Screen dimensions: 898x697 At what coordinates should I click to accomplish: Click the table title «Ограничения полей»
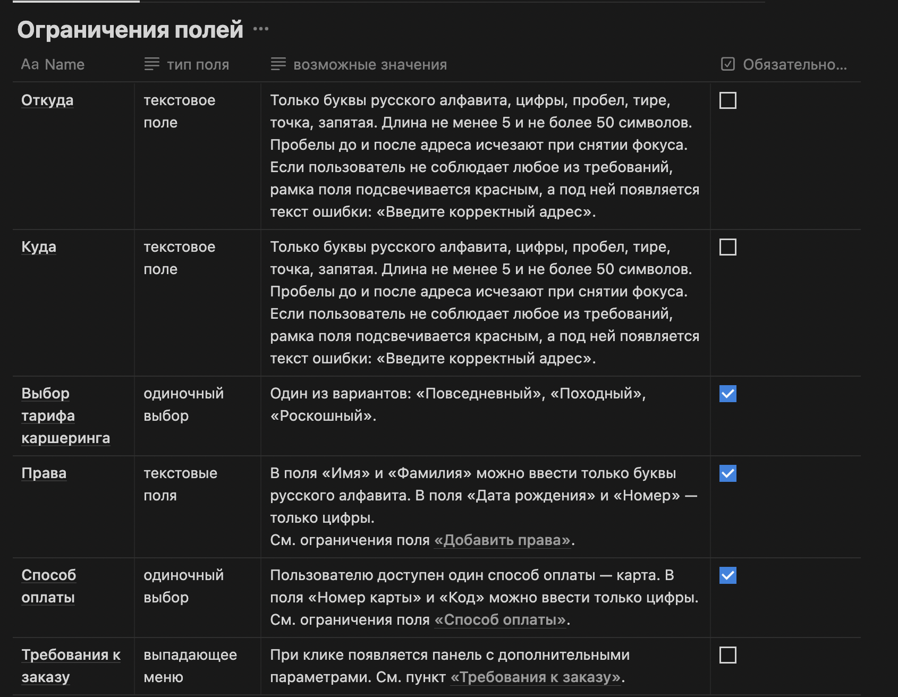coord(131,29)
